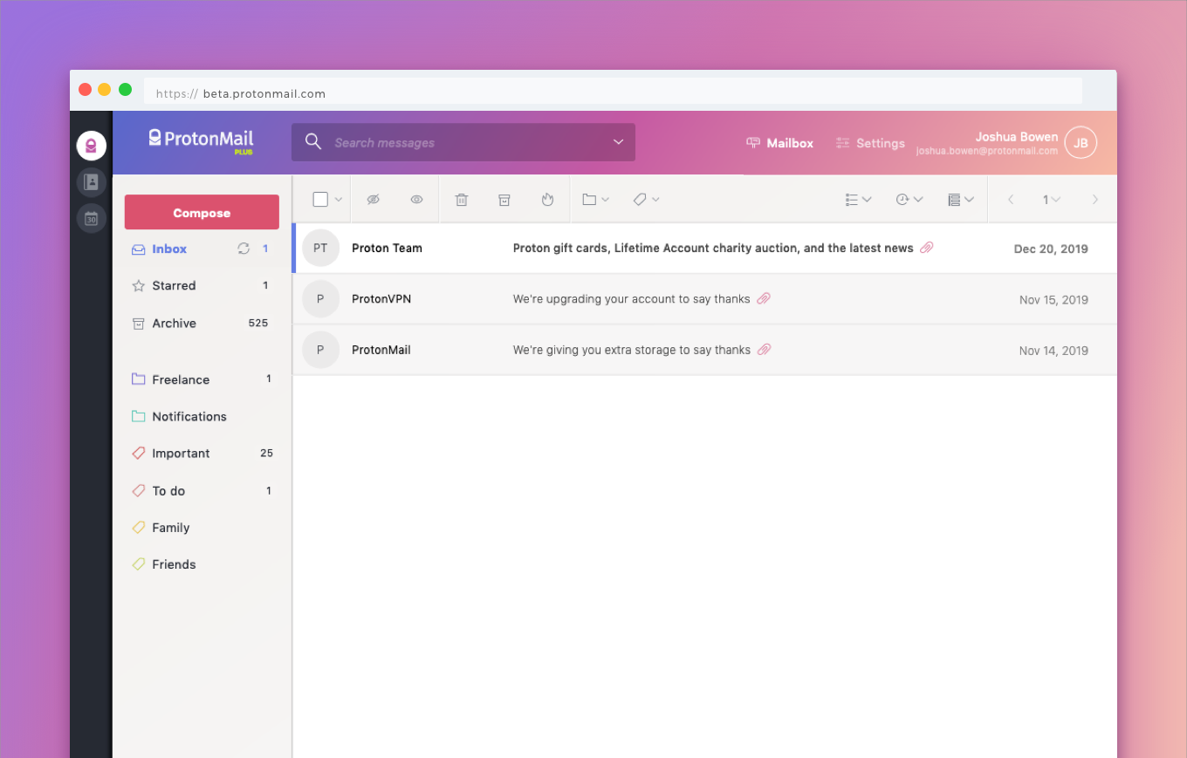Click P avatar of ProtonMail email

(x=320, y=350)
